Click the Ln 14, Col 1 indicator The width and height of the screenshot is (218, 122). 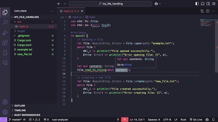pyautogui.click(x=137, y=120)
